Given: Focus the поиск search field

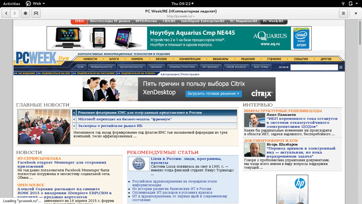Looking at the screenshot, I should click(314, 67).
